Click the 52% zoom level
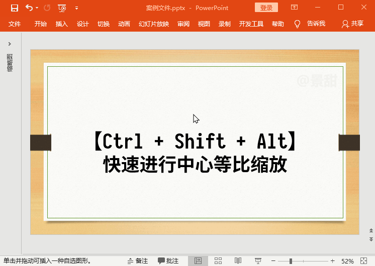Viewport: 375px width, 266px height. pyautogui.click(x=347, y=261)
